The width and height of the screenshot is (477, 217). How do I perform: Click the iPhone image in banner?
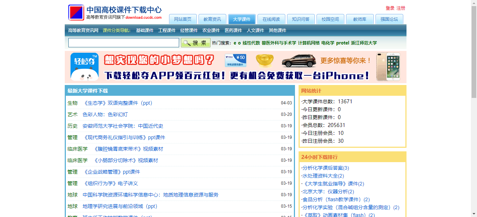point(388,67)
